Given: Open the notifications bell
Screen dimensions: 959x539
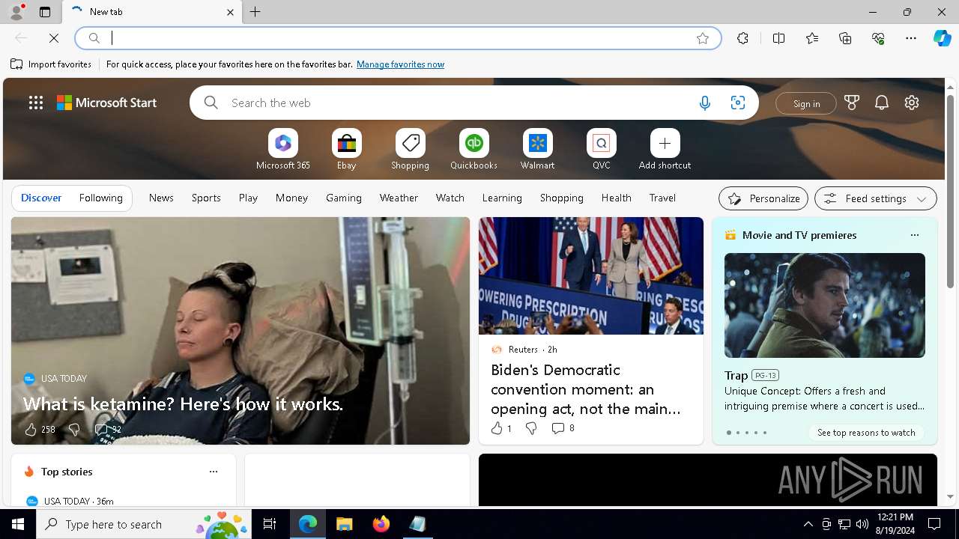Looking at the screenshot, I should click(x=882, y=103).
